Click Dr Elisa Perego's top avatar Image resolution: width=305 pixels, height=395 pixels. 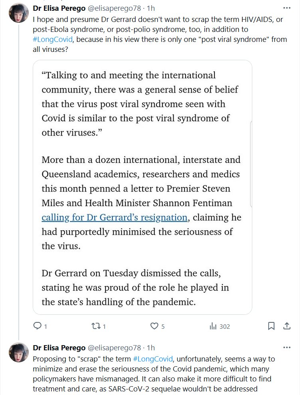point(18,13)
